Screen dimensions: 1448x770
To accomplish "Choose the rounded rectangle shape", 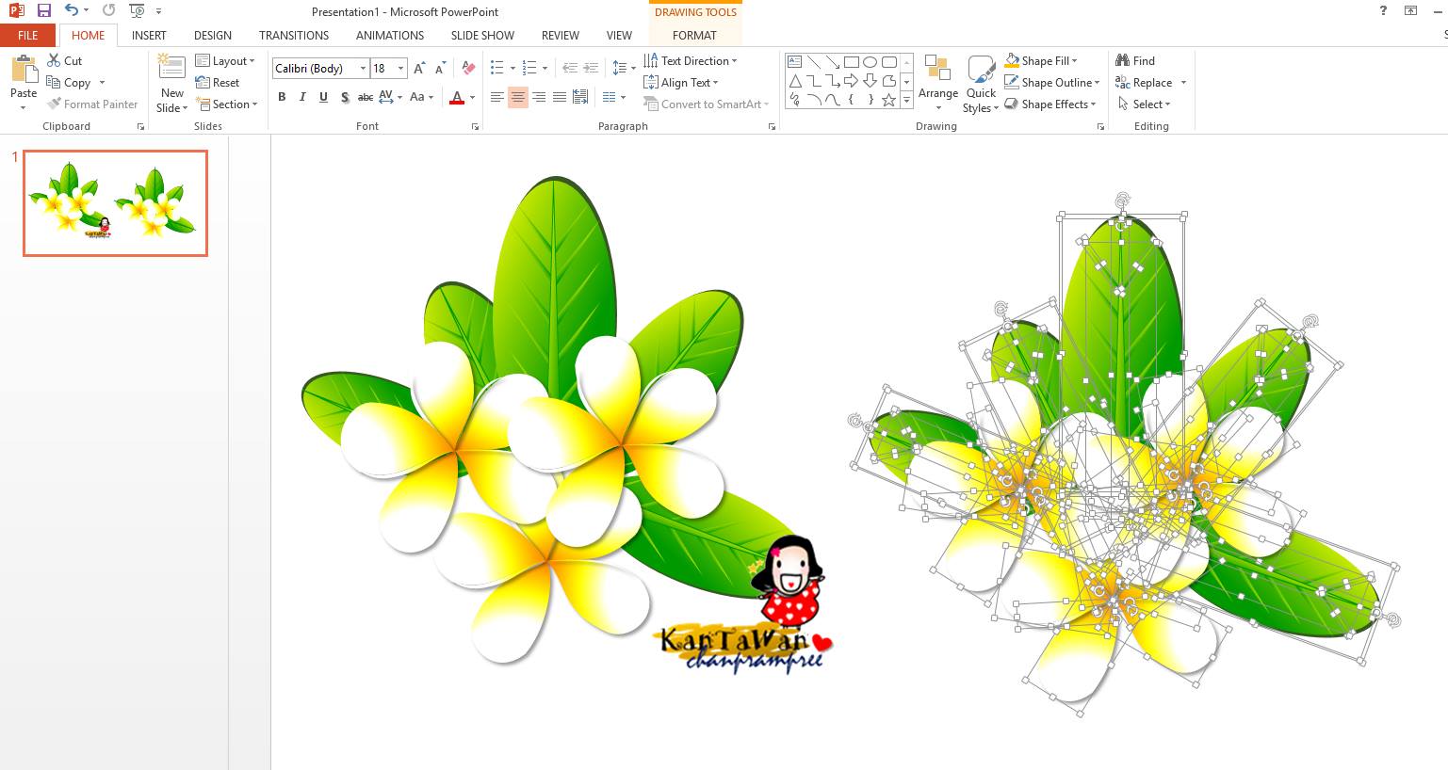I will [888, 62].
